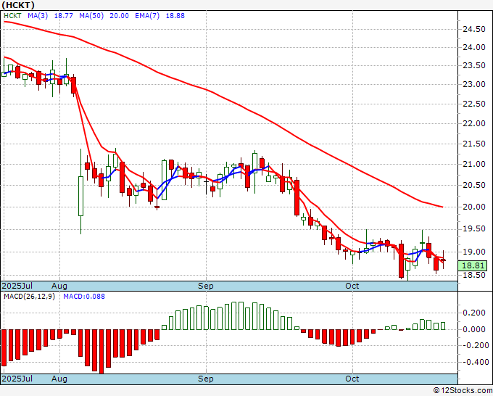Click Aug on MACD date axis
This screenshot has height=396, width=493.
(x=59, y=379)
